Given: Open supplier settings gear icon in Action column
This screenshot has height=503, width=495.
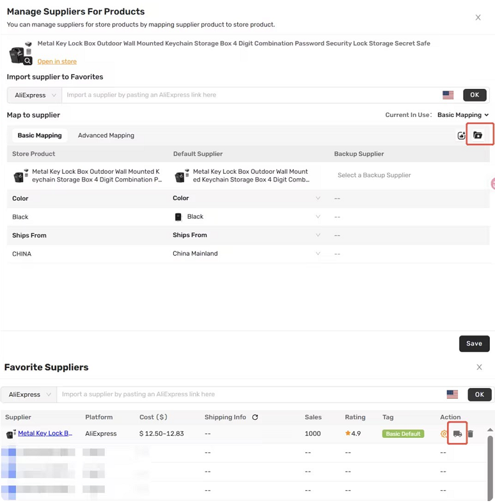Looking at the screenshot, I should tap(444, 434).
